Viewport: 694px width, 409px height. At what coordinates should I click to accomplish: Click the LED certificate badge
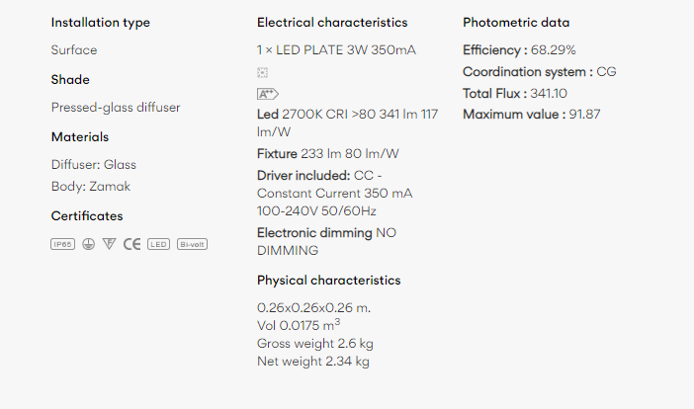[x=158, y=244]
